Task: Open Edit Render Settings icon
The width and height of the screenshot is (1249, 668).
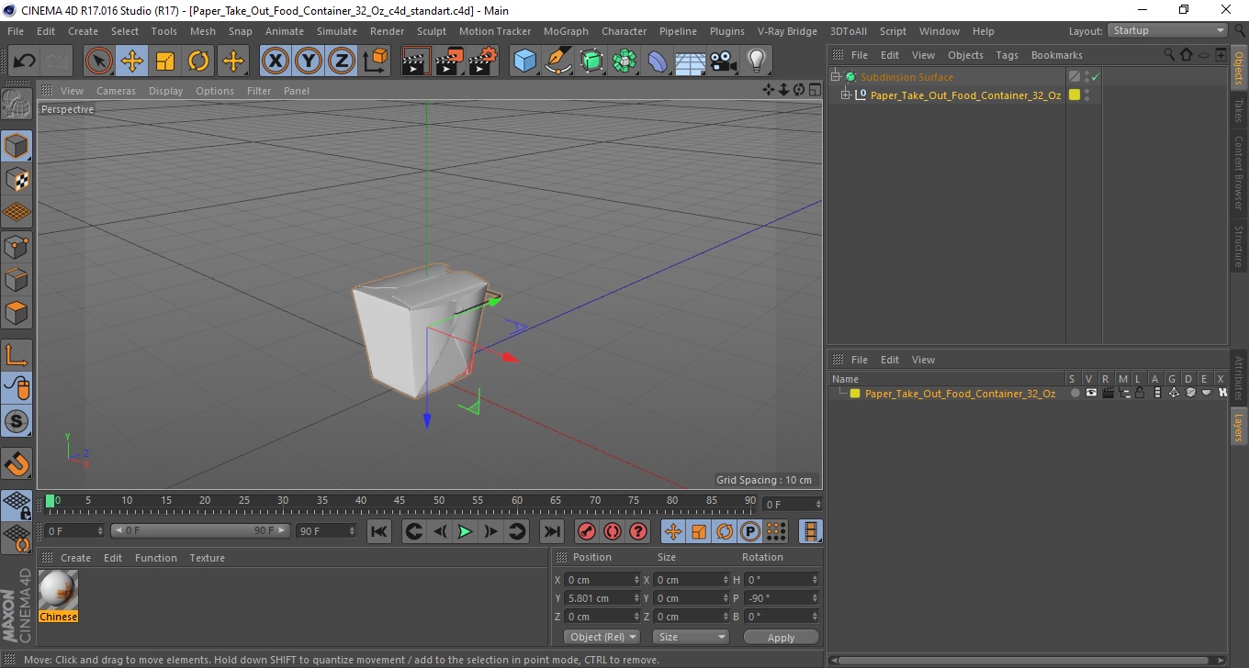Action: pyautogui.click(x=483, y=61)
